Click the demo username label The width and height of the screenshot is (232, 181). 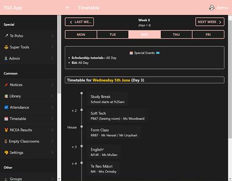point(222,8)
